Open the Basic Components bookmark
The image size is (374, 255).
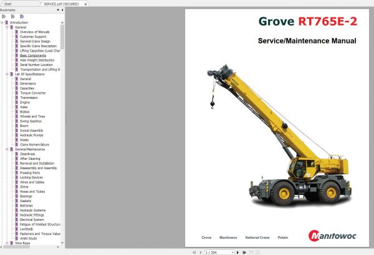[x=33, y=55]
